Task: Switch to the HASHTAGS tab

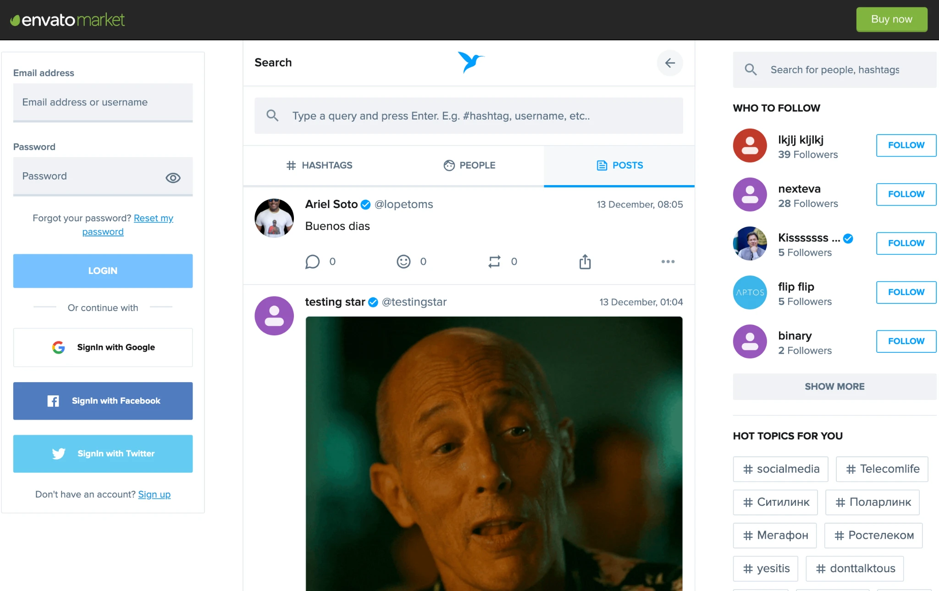Action: click(319, 165)
